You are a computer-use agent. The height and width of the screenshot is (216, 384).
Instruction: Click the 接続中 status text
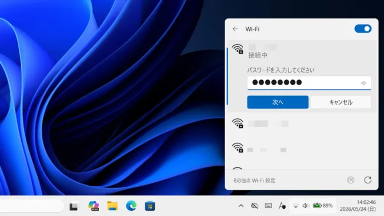(258, 55)
